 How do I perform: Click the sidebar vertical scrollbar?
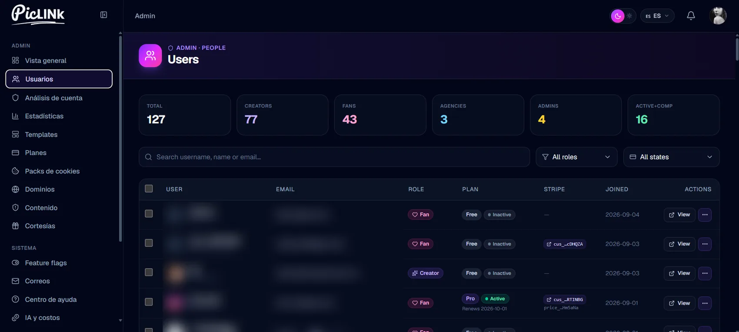click(120, 138)
